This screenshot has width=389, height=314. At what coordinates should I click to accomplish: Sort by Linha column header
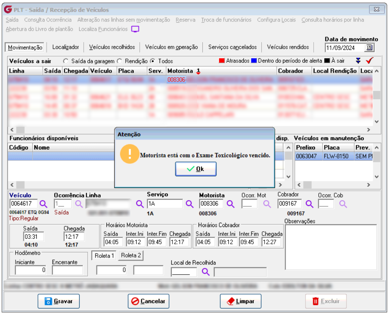(25, 71)
